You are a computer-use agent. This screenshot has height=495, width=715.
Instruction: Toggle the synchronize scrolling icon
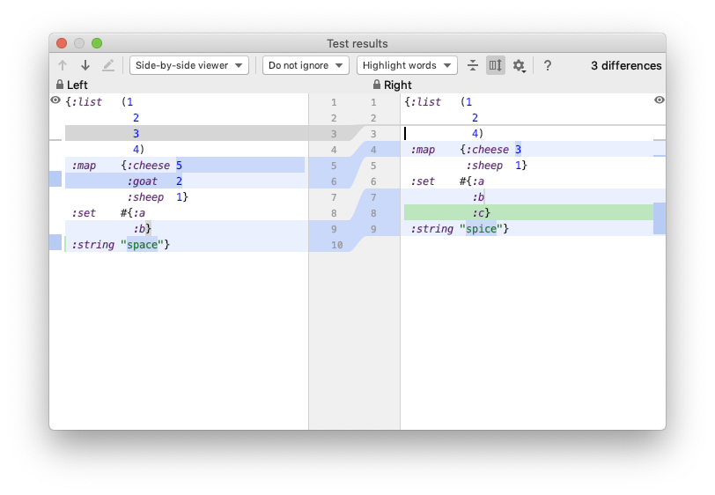tap(496, 66)
